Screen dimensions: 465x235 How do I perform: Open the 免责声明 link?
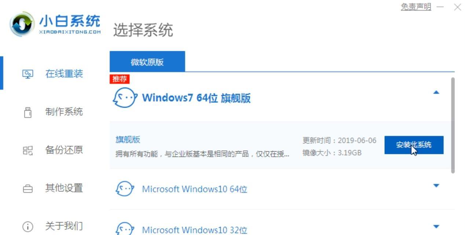[x=416, y=7]
